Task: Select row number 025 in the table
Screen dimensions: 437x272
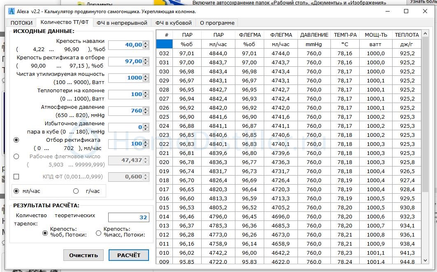Action: pyautogui.click(x=165, y=117)
